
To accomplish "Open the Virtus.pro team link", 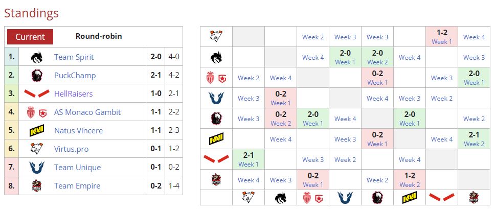I will [73, 149].
